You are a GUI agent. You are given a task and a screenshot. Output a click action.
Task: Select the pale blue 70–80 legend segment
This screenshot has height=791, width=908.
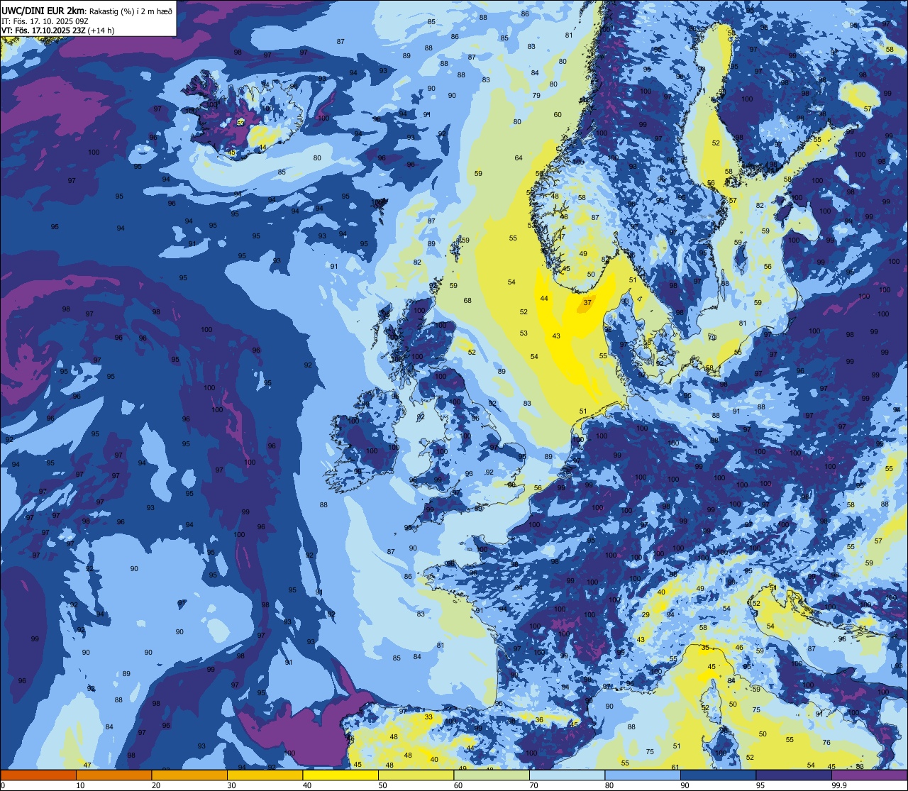point(567,775)
